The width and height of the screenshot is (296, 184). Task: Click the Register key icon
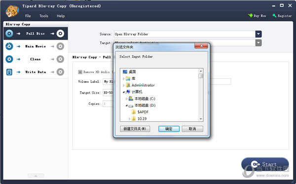tap(274, 15)
